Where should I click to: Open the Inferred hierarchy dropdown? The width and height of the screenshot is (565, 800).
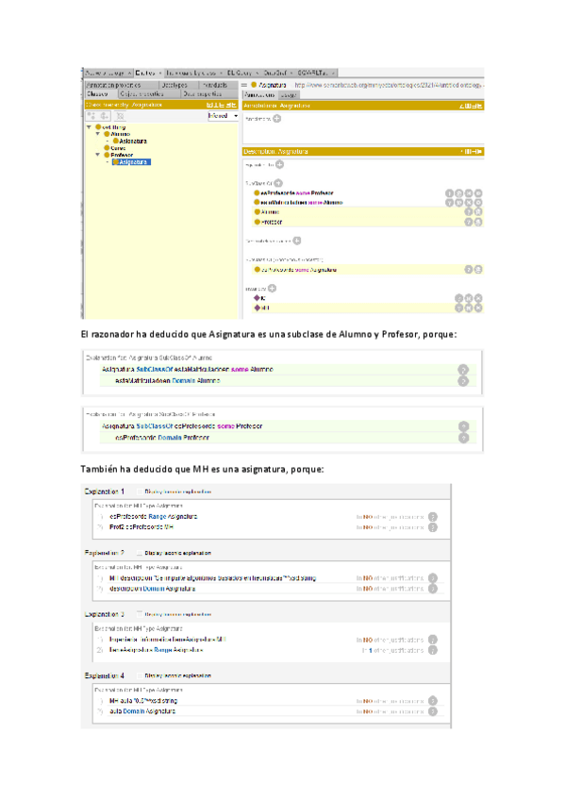(x=223, y=116)
